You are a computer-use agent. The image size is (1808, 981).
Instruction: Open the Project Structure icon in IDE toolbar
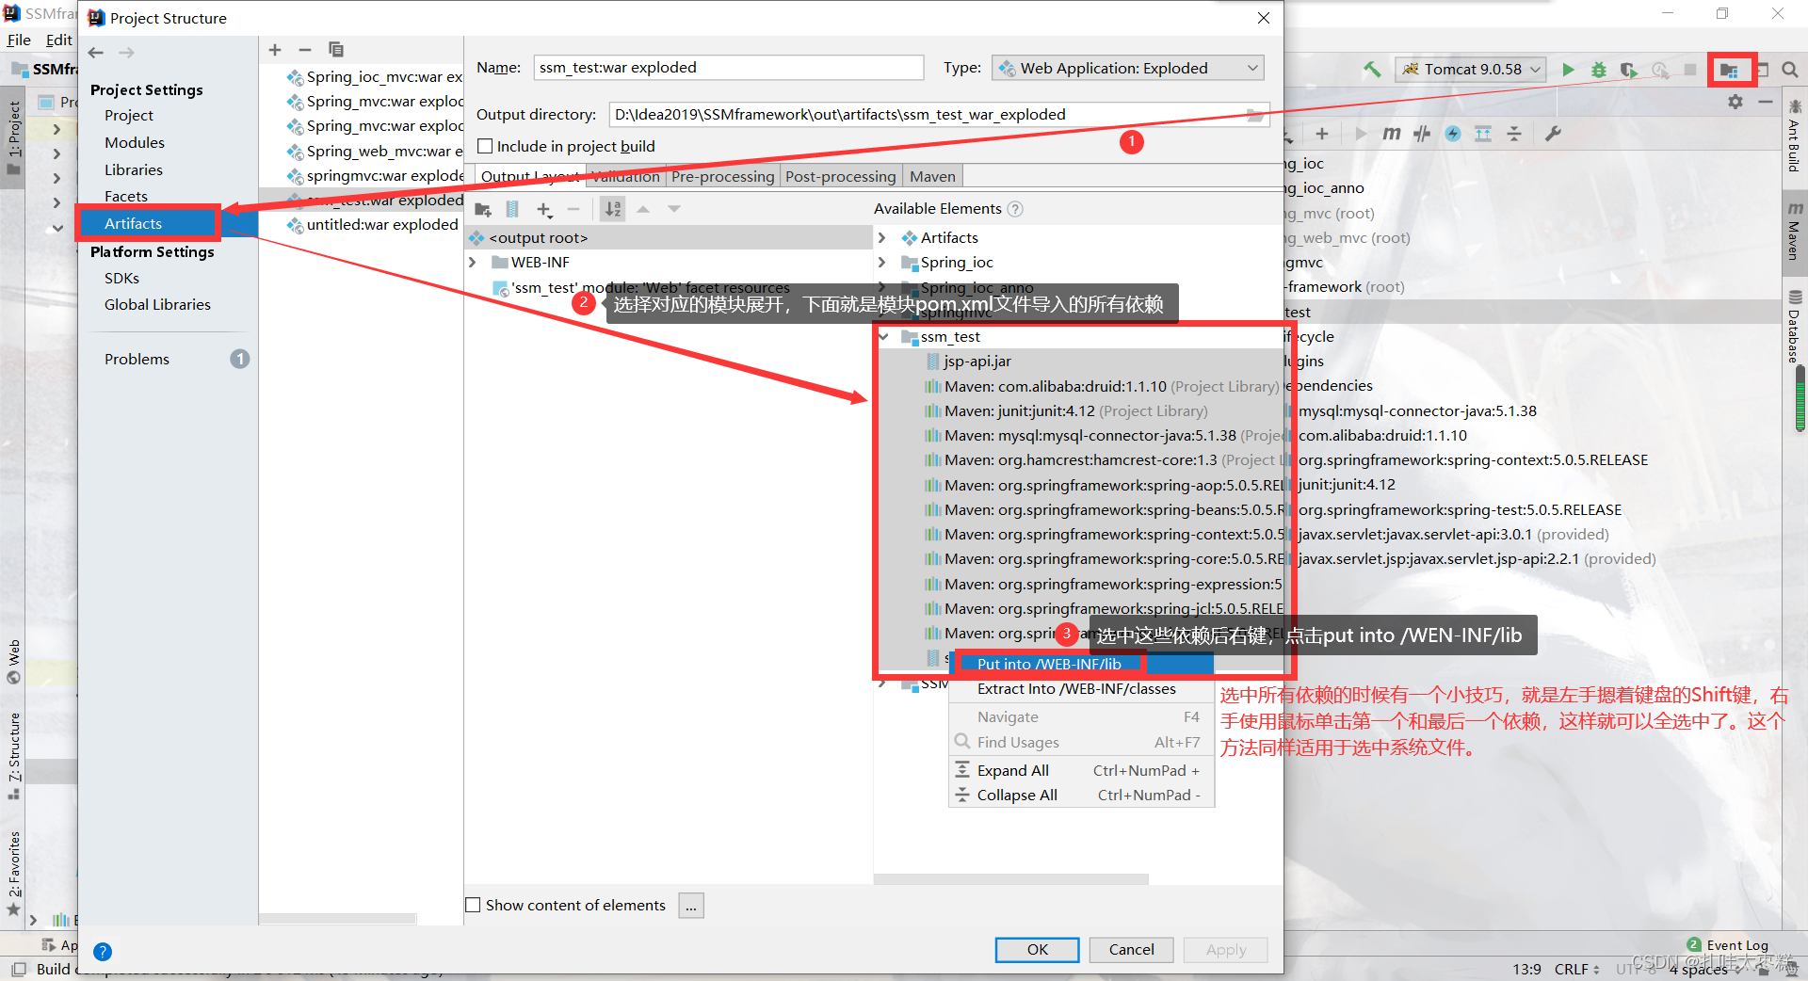[x=1729, y=70]
